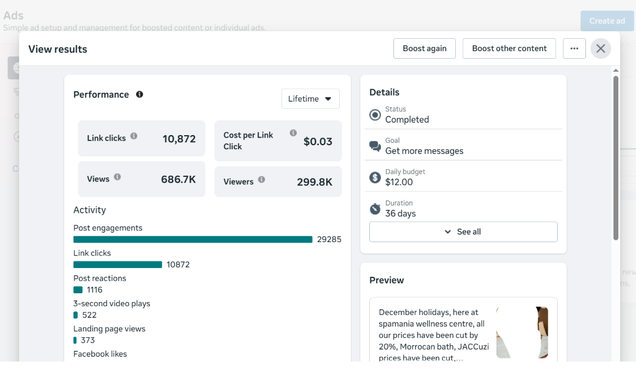Click the View results header title
Image resolution: width=636 pixels, height=372 pixels.
pyautogui.click(x=58, y=49)
